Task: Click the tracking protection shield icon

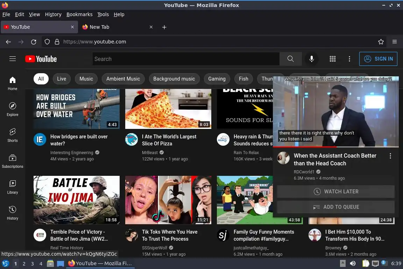Action: (47, 42)
